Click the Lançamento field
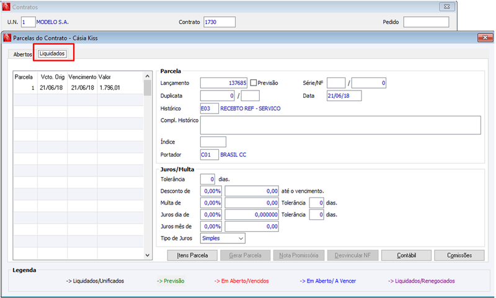Viewport: 496px width, 298px height. 224,83
